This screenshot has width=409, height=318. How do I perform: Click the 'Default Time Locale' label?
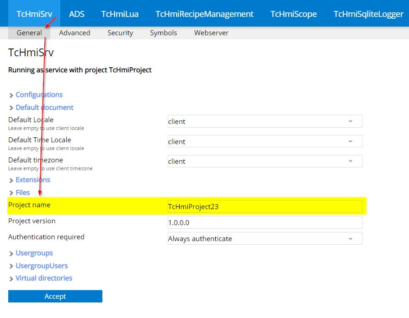coord(40,140)
